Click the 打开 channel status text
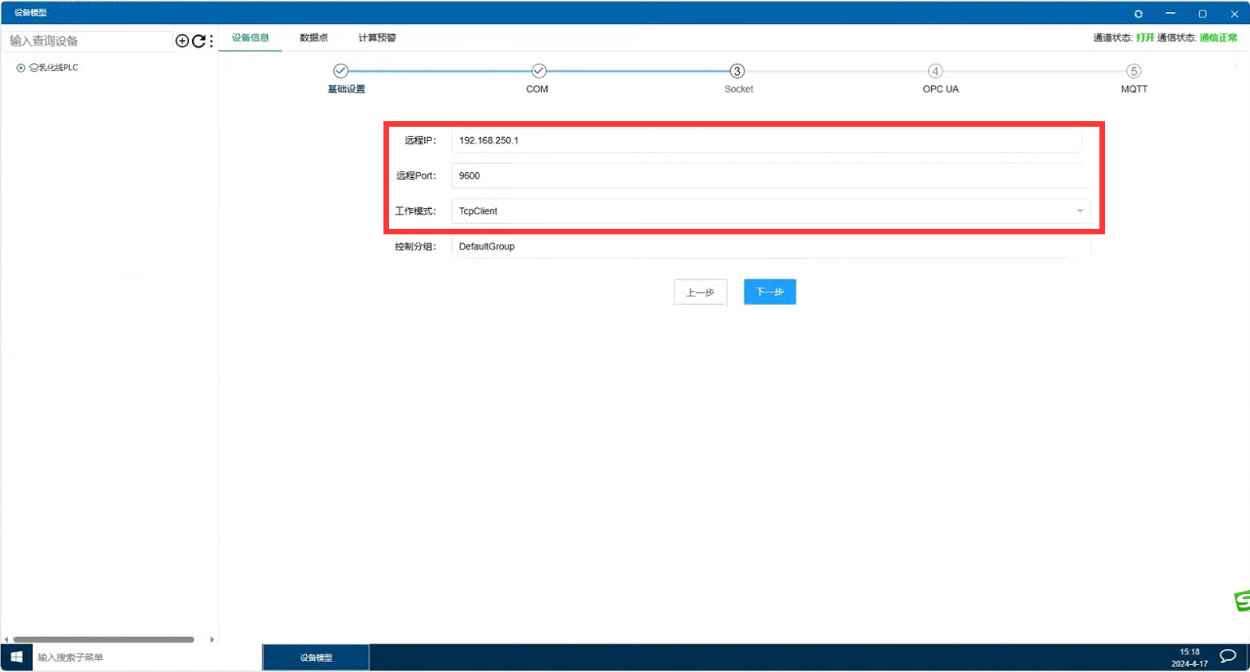This screenshot has height=672, width=1250. (x=1145, y=37)
